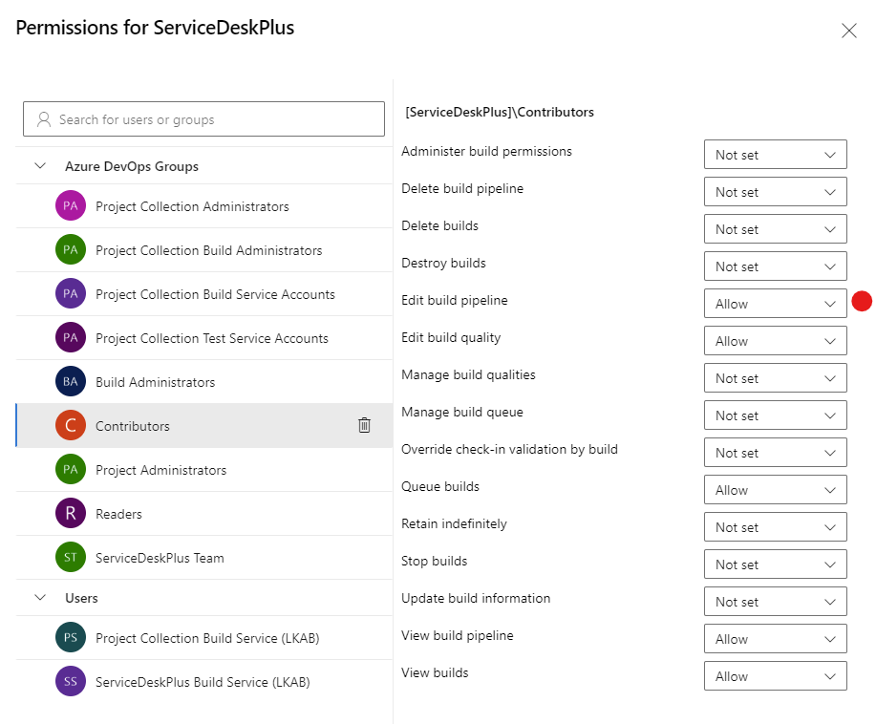This screenshot has height=724, width=876.
Task: Delete the Contributors group using the trash icon
Action: (364, 425)
